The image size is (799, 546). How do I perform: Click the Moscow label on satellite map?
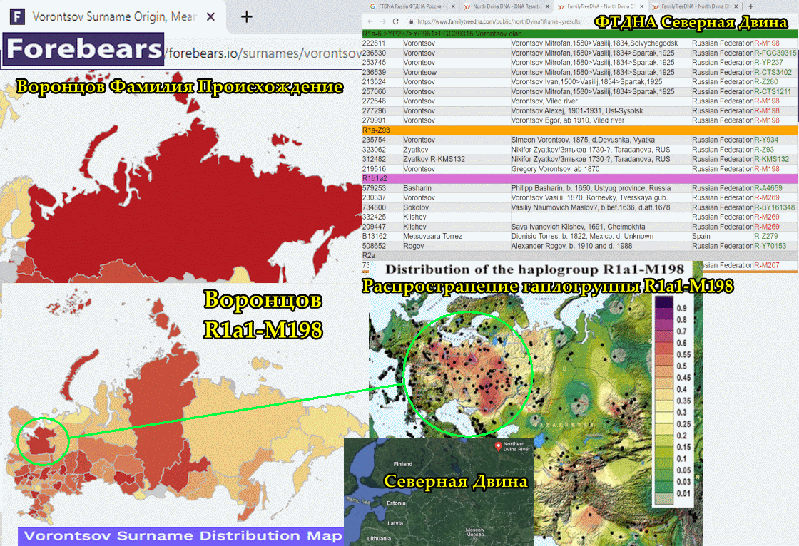[474, 532]
